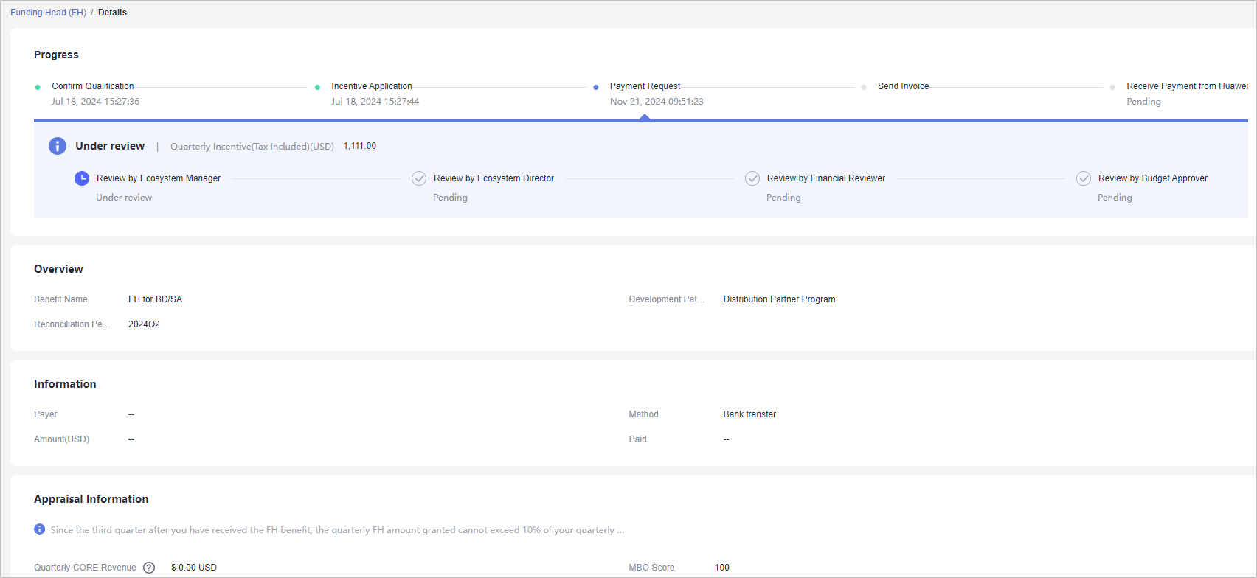Select the Payment Request progress step
The height and width of the screenshot is (578, 1257).
coord(645,86)
